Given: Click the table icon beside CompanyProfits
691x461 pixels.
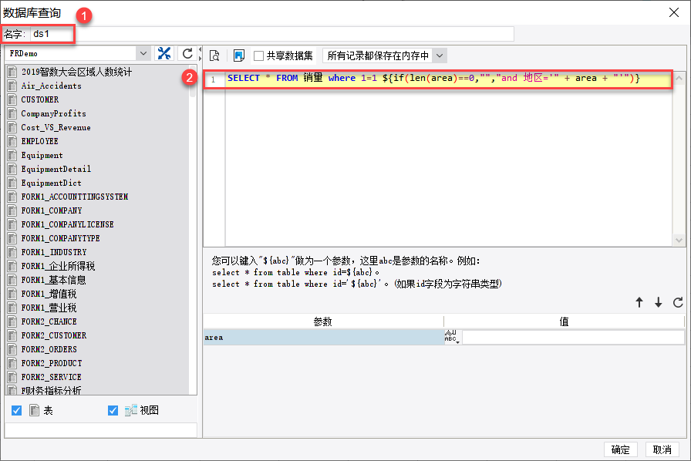Looking at the screenshot, I should pyautogui.click(x=12, y=113).
